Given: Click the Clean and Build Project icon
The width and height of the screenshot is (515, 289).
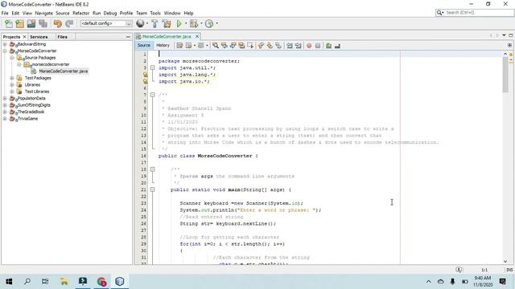Looking at the screenshot, I should click(x=167, y=23).
